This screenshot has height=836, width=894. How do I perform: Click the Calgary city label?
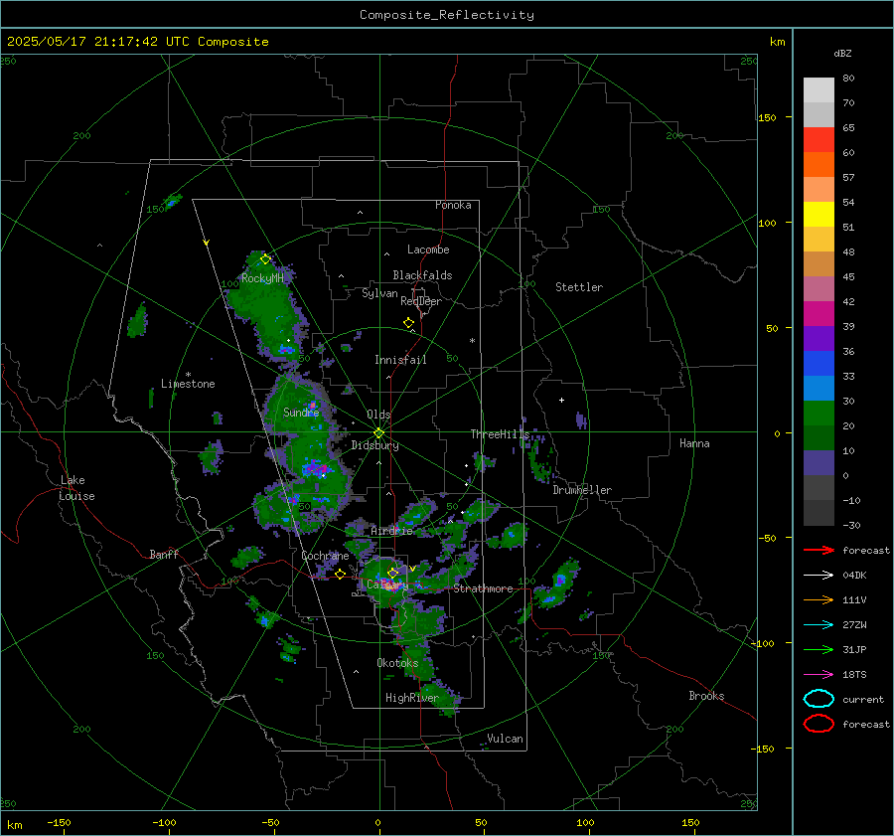tap(387, 585)
